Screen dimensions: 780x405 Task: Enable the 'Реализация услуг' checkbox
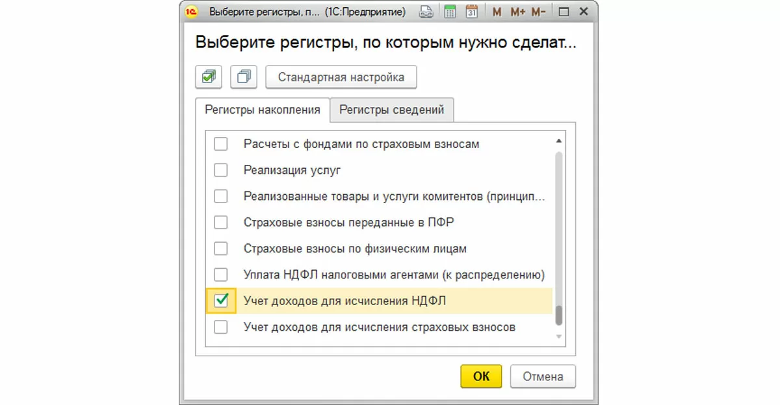221,170
